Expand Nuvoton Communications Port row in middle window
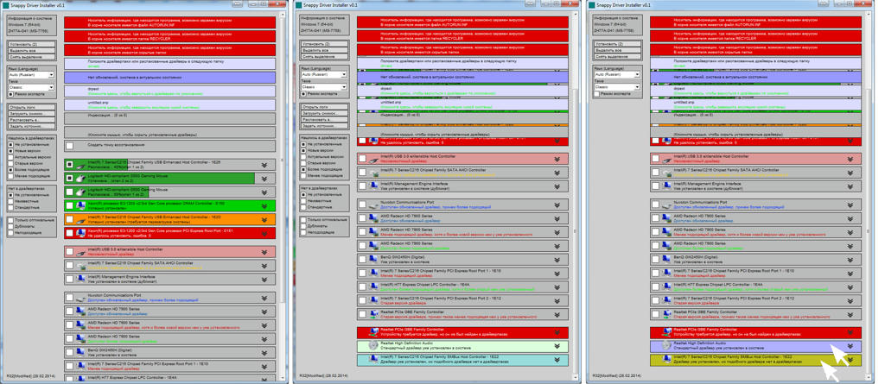 (557, 205)
